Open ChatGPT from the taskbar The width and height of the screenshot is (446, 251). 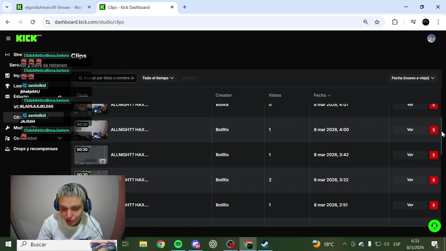coord(213,244)
